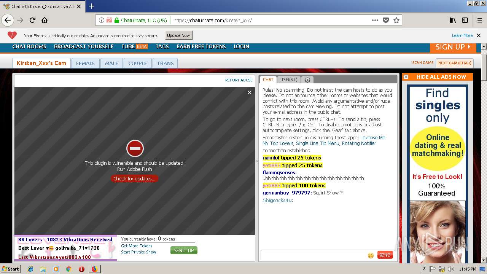
Task: Open BROADCAST YOURSELF menu item
Action: [84, 46]
